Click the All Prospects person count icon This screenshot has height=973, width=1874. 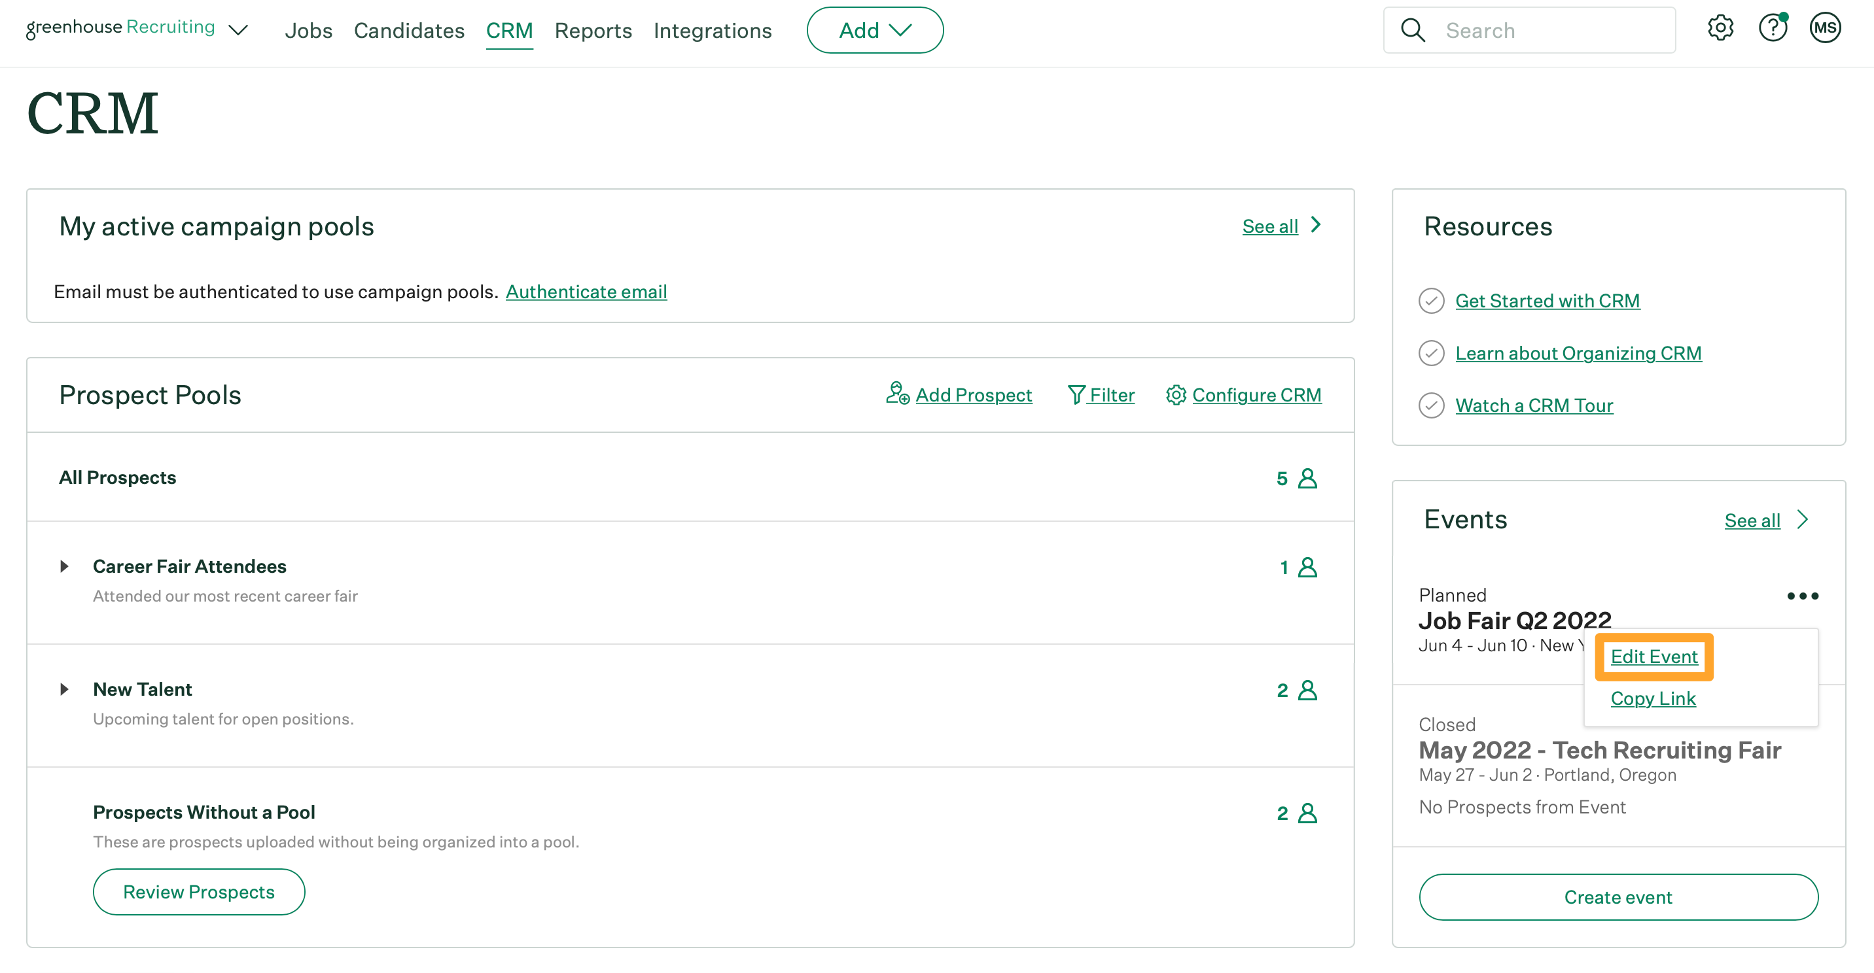click(1307, 479)
